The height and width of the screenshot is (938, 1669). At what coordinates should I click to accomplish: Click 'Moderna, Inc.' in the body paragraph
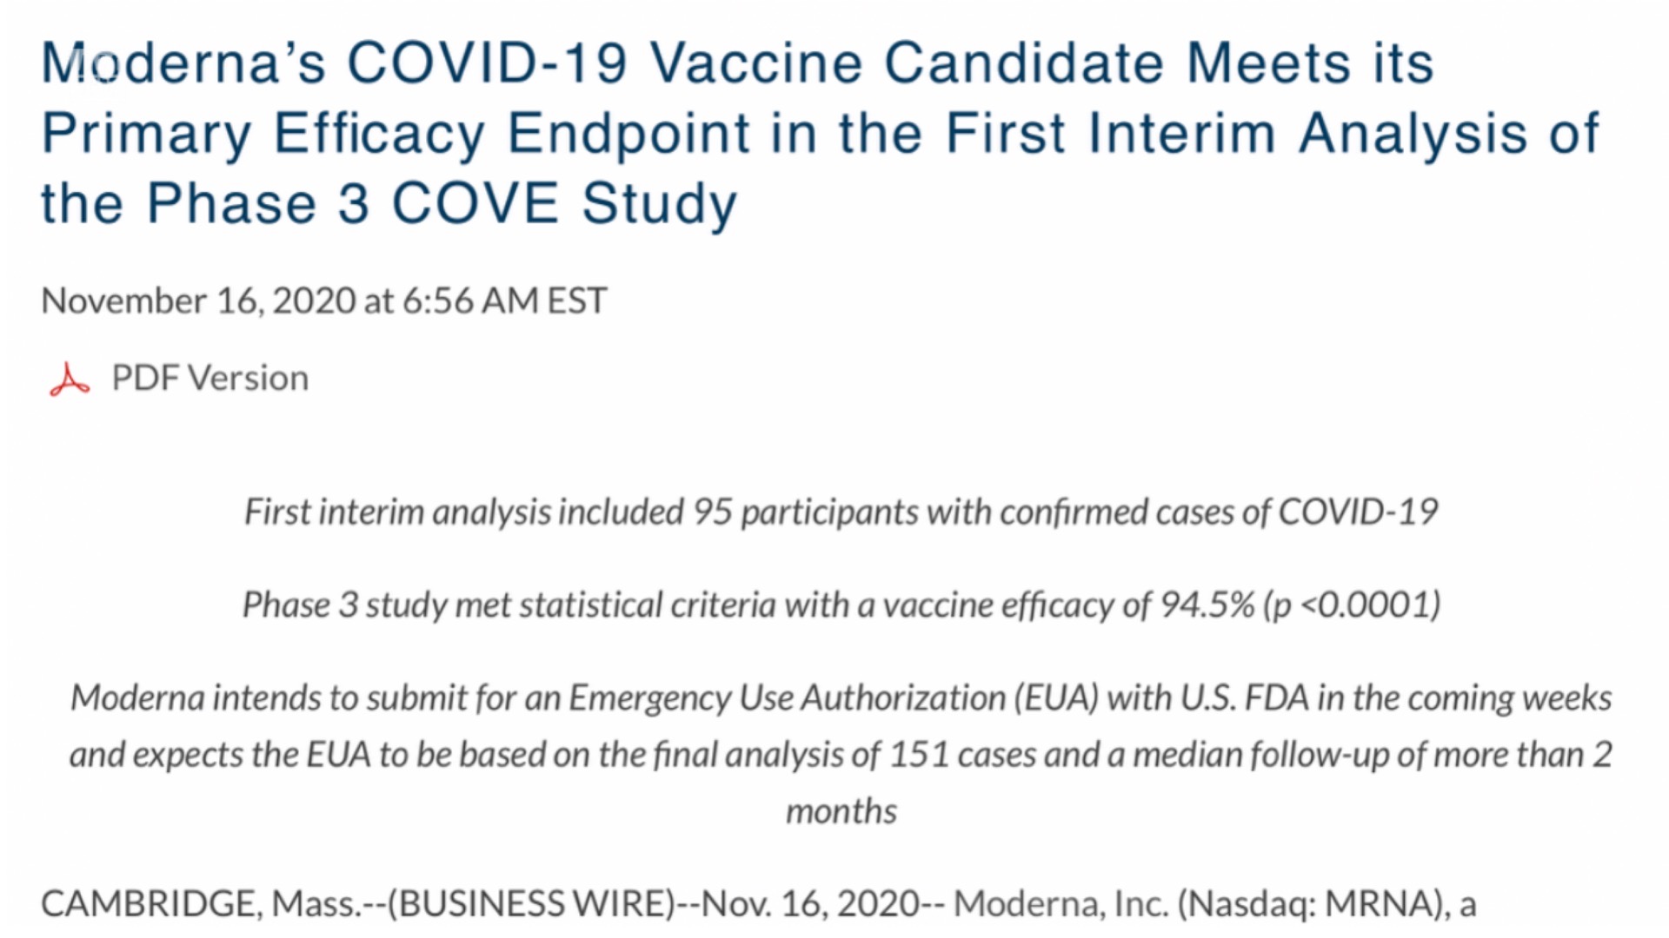click(1061, 904)
